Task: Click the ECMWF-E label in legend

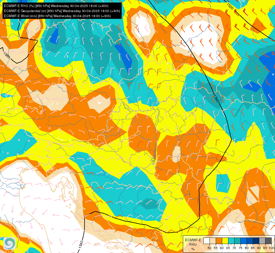Action: (x=193, y=240)
